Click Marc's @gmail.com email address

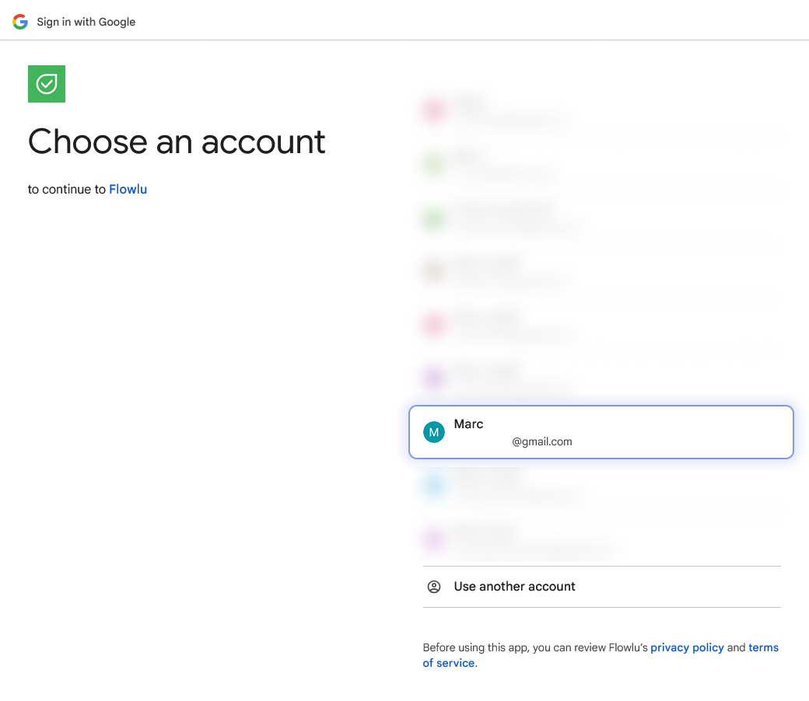542,441
